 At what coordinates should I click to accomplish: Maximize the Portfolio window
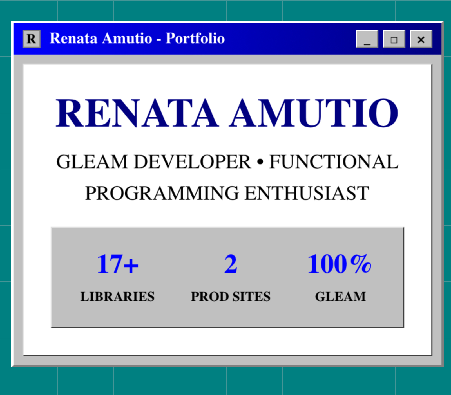pyautogui.click(x=394, y=39)
